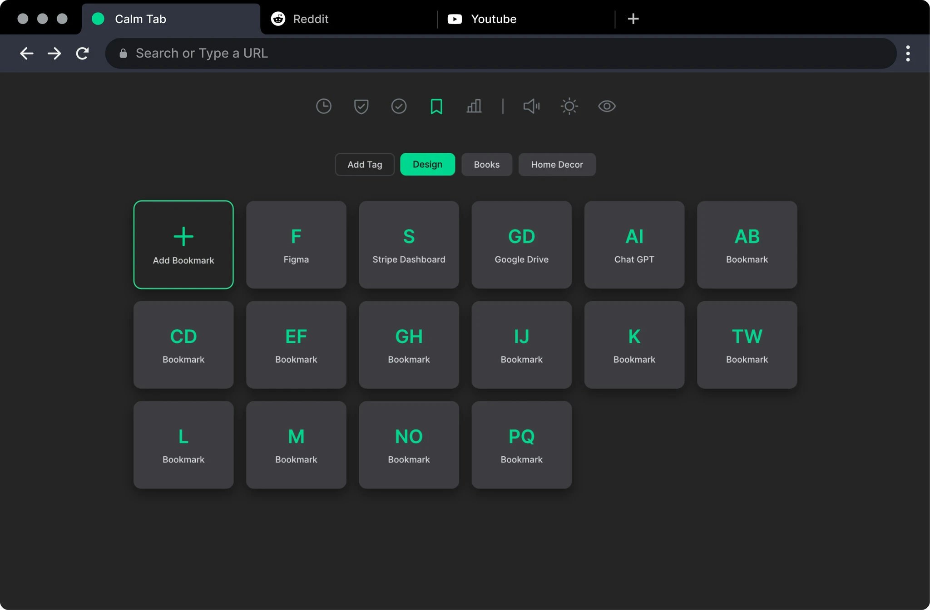Open the AB bookmark tile
This screenshot has height=610, width=930.
[x=747, y=245]
